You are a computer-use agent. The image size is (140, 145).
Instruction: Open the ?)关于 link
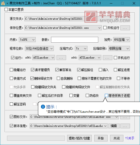130,138
